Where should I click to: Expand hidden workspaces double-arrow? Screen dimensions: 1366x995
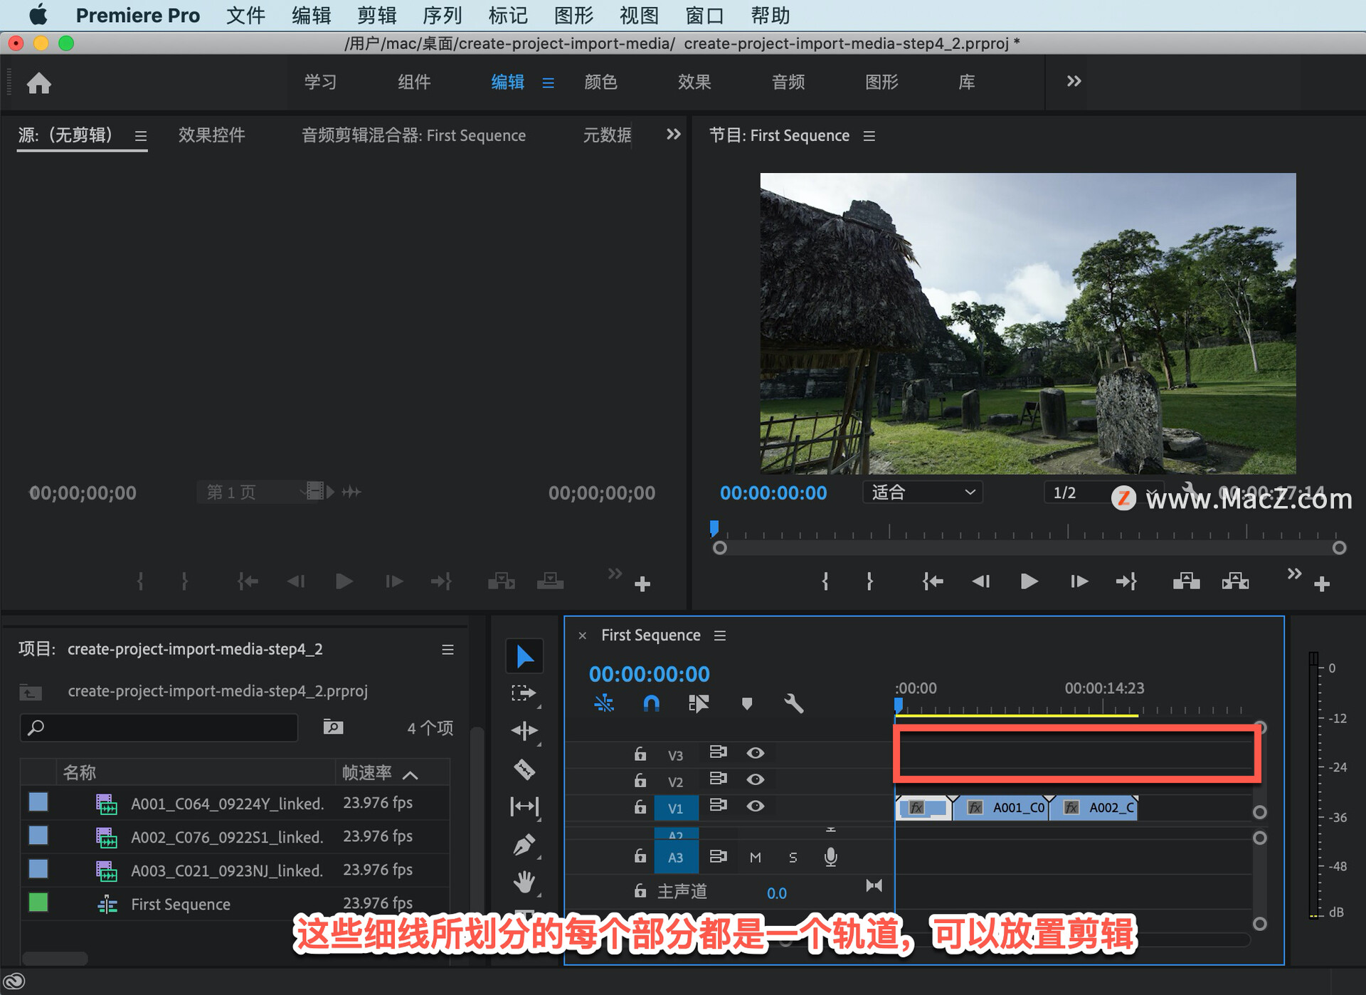click(1074, 81)
